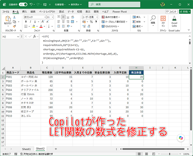Toggle middle vertical alignment
The image size is (193, 156).
pos(63,17)
